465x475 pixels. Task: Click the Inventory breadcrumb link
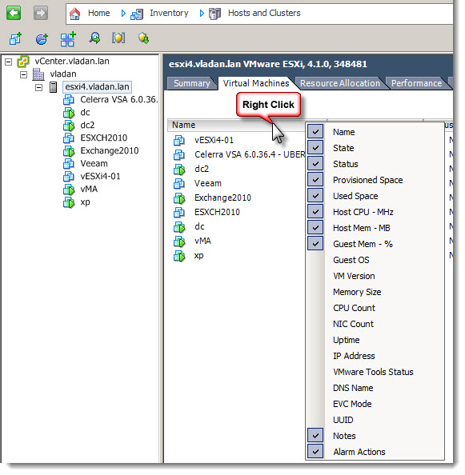[169, 13]
